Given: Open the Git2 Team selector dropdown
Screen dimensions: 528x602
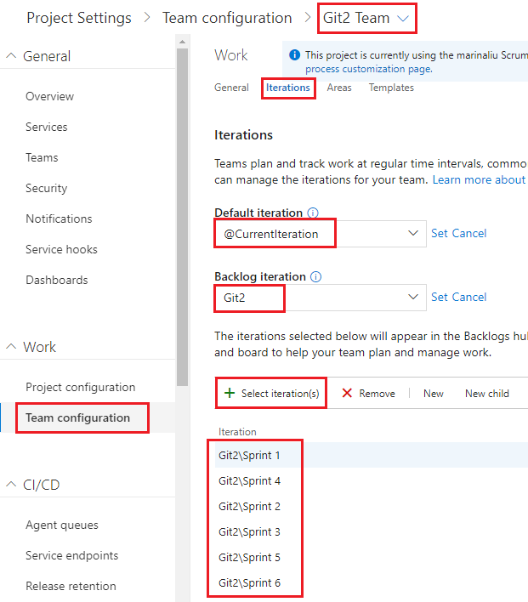Looking at the screenshot, I should coord(403,18).
